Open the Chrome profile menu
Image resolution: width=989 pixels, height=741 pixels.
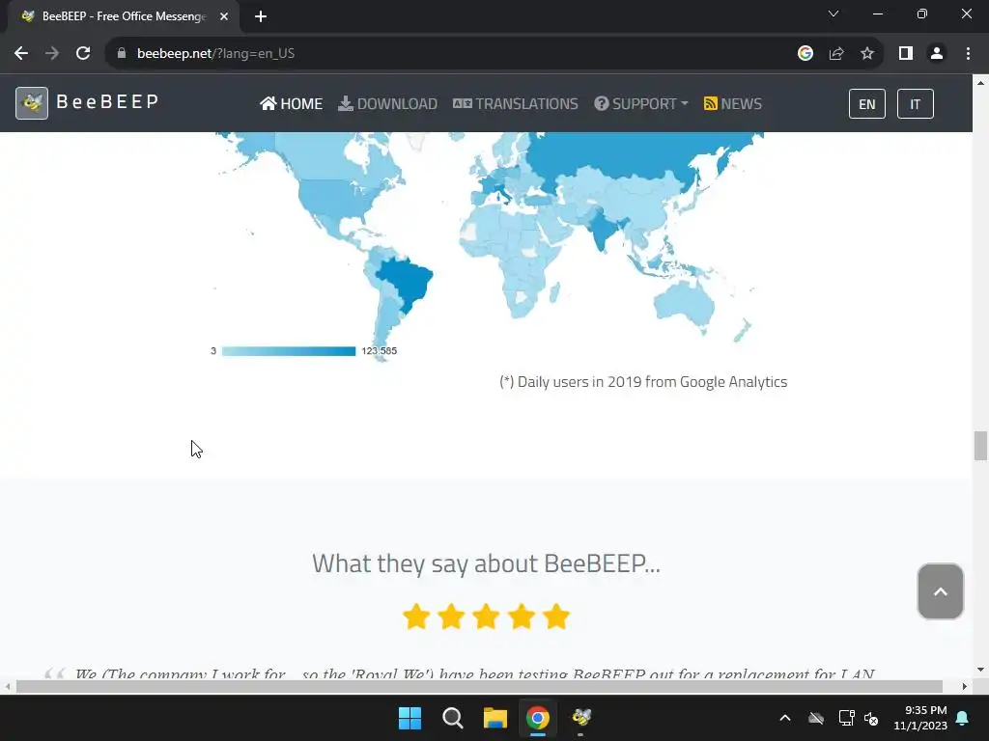coord(937,54)
